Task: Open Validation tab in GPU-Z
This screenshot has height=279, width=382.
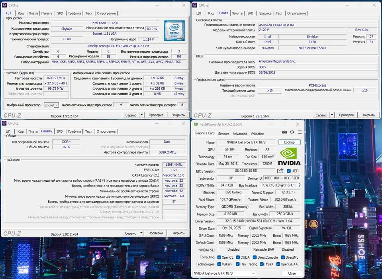Action: (x=257, y=134)
